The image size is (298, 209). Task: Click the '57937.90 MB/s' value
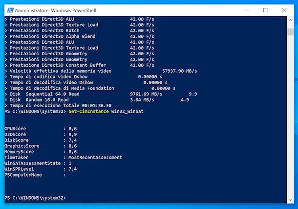[180, 71]
